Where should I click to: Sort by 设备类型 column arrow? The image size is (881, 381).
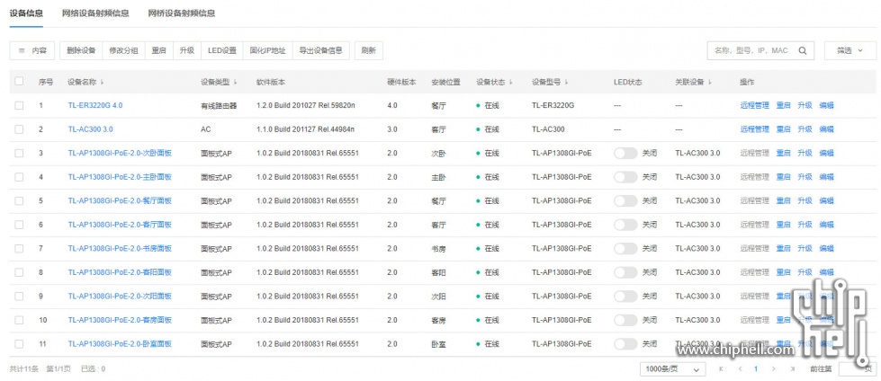click(x=235, y=82)
